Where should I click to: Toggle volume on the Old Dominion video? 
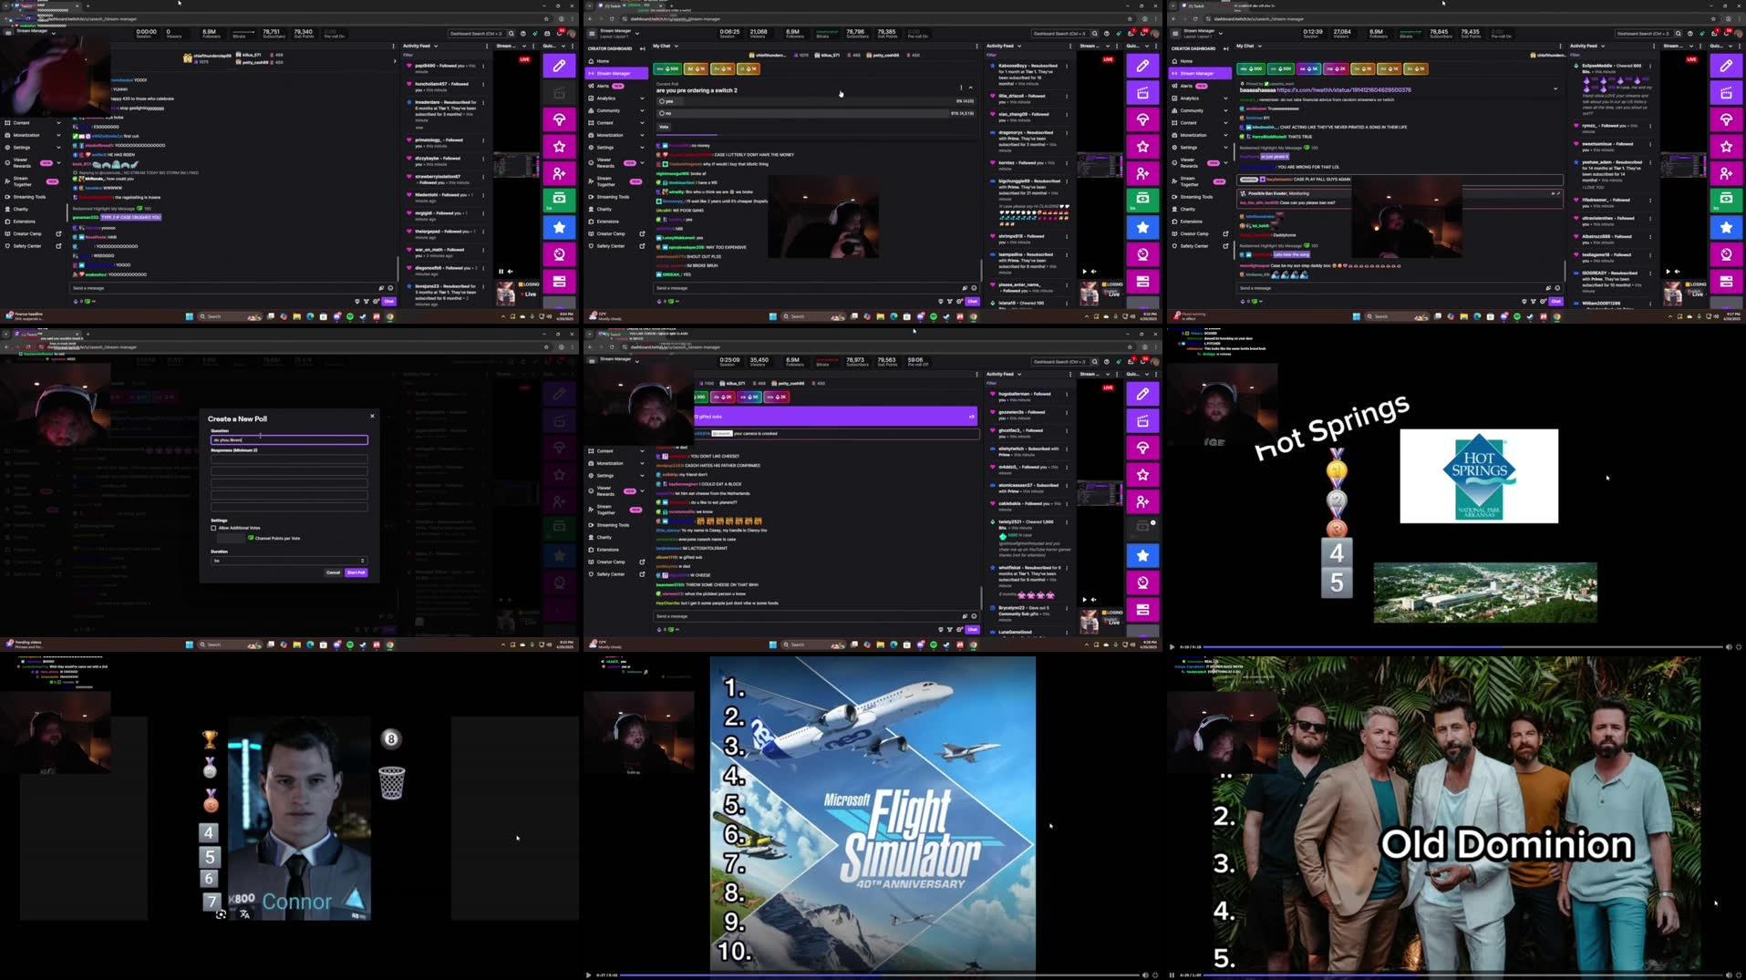1729,975
